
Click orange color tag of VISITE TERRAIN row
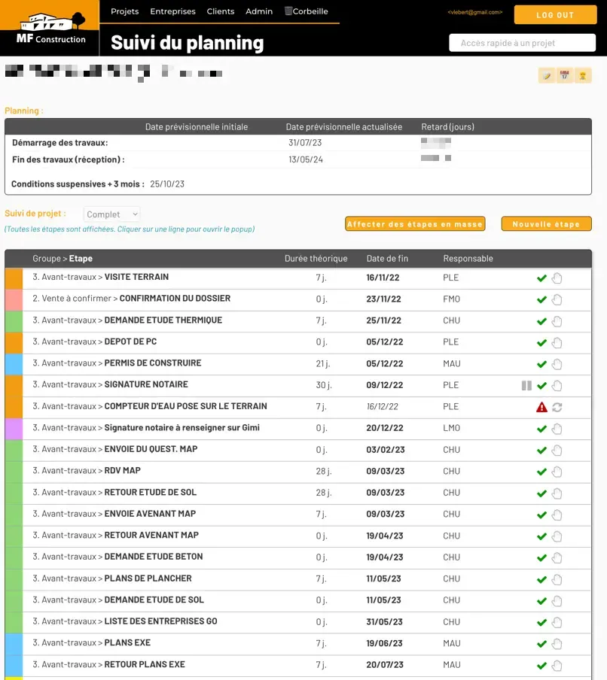coord(14,278)
